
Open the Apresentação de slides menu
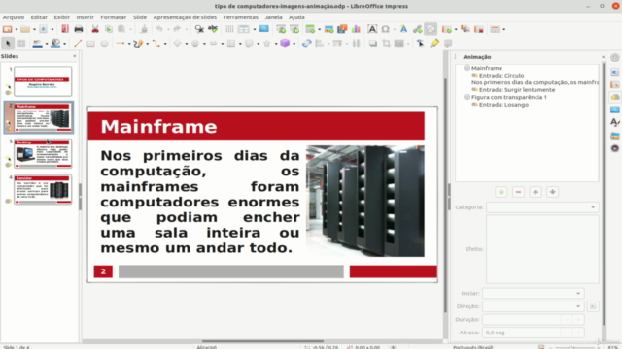(x=185, y=17)
